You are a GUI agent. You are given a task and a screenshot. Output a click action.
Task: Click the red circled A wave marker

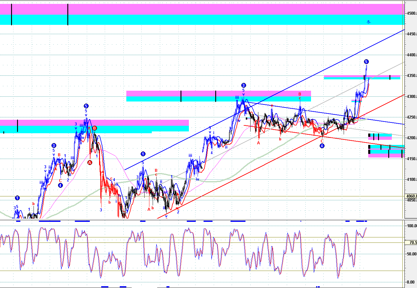[x=90, y=162]
